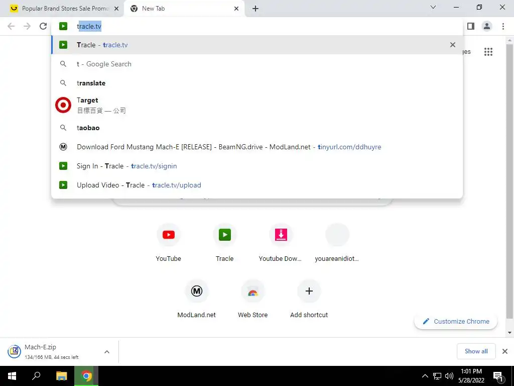This screenshot has width=514, height=386.
Task: Open the profile avatar button
Action: (487, 26)
